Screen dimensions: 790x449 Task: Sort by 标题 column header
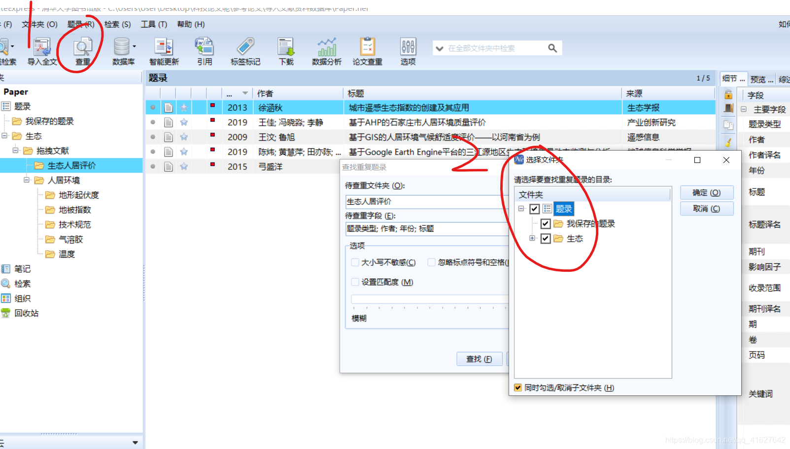(481, 93)
